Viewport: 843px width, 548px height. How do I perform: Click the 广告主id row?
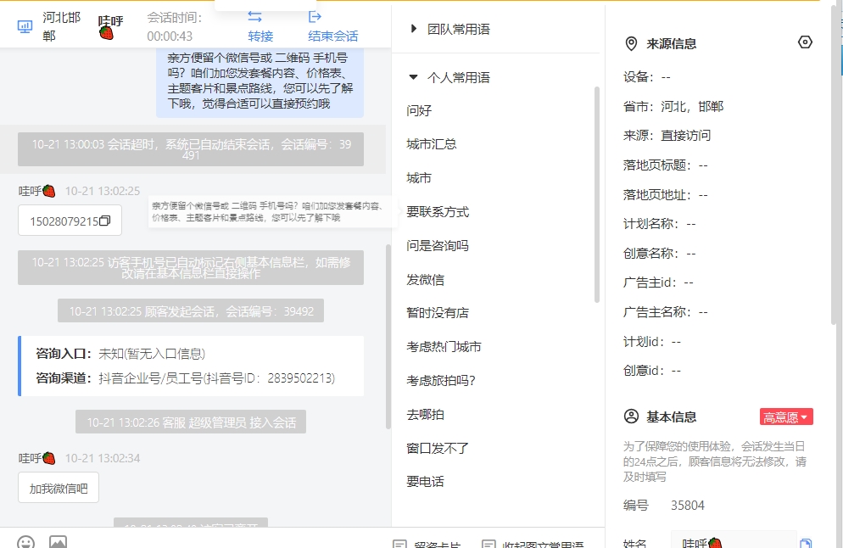pyautogui.click(x=659, y=282)
